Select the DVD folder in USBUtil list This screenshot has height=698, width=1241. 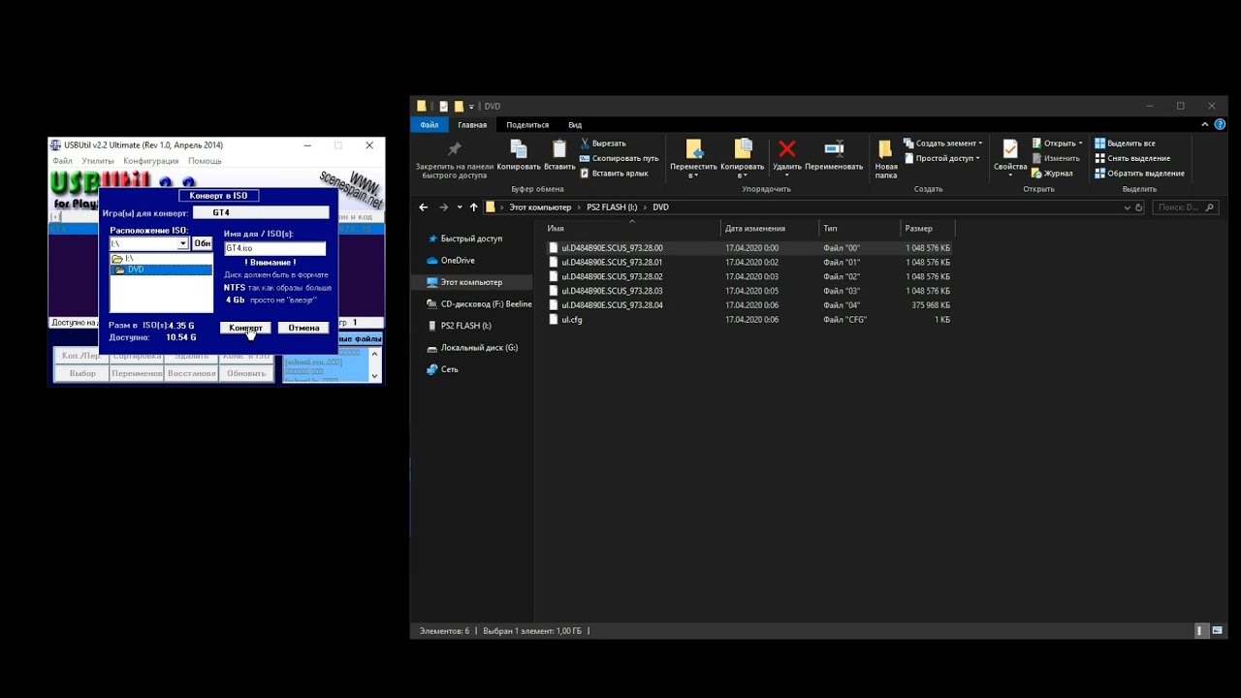[x=161, y=270]
